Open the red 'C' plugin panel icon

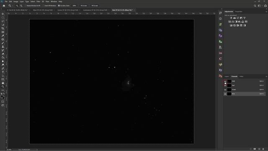(220, 59)
